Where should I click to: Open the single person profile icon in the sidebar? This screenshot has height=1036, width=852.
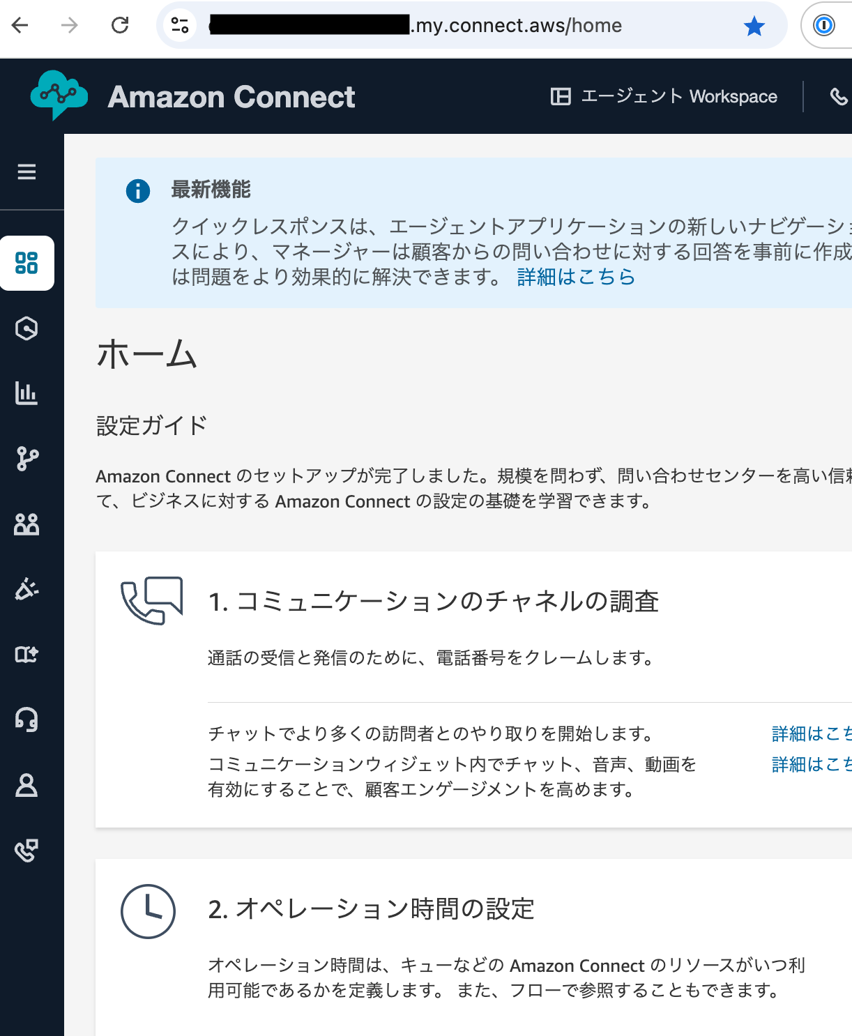coord(26,785)
